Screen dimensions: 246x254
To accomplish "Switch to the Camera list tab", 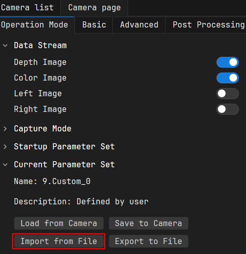I will [27, 8].
